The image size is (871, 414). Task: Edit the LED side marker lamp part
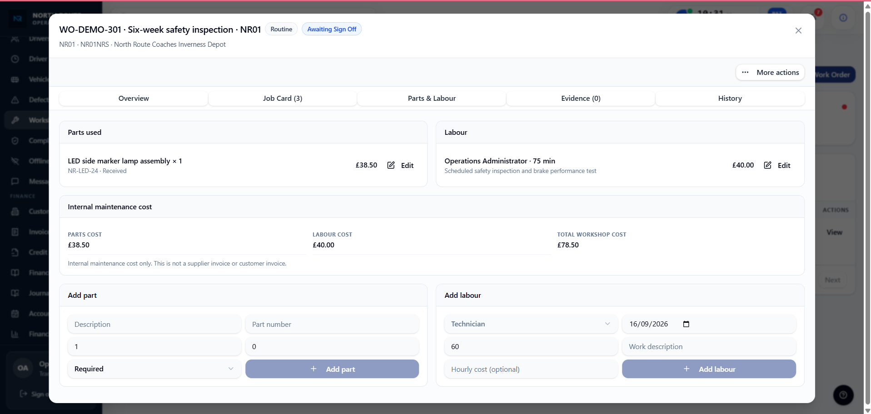pyautogui.click(x=400, y=165)
